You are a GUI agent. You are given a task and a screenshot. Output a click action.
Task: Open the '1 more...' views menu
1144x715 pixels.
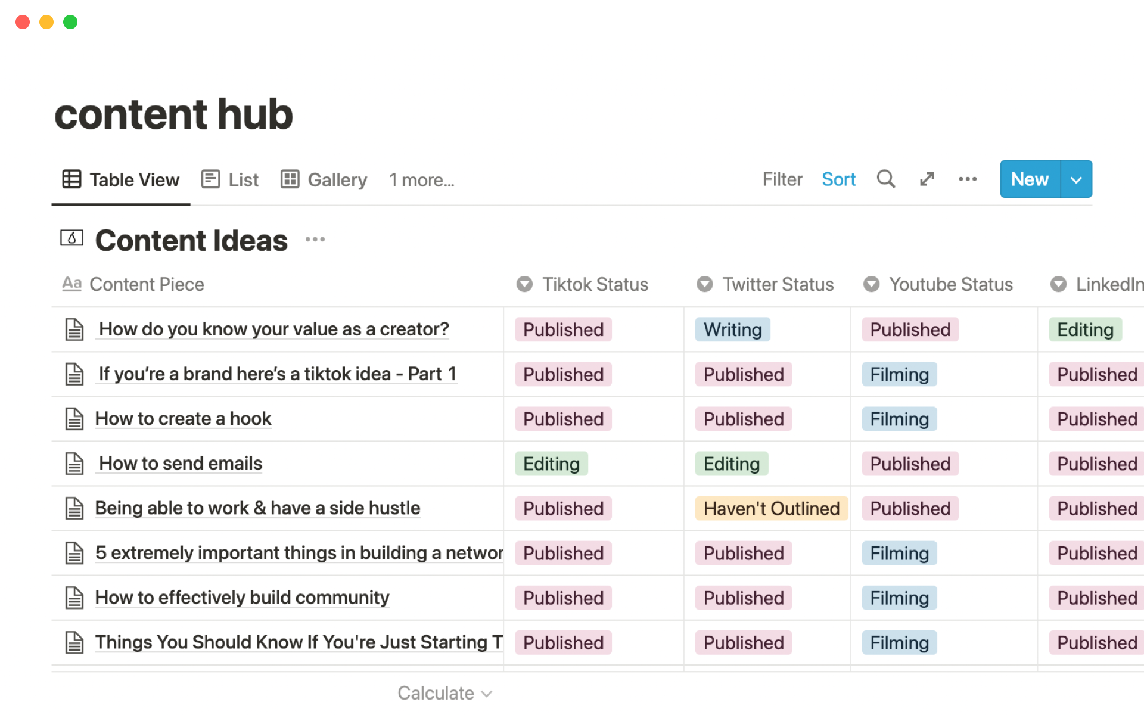421,180
